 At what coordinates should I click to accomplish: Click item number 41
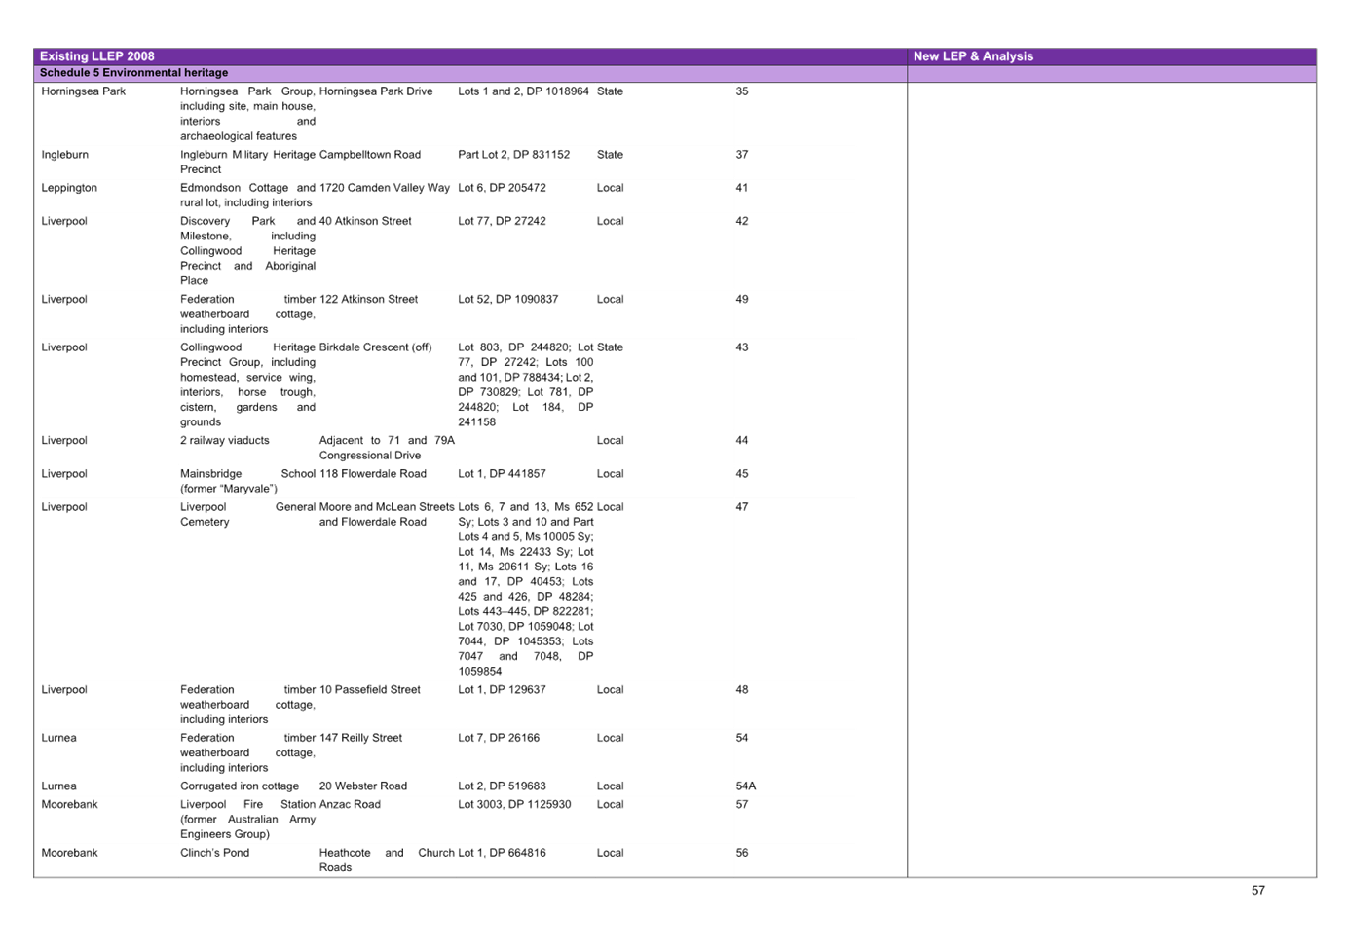[742, 188]
